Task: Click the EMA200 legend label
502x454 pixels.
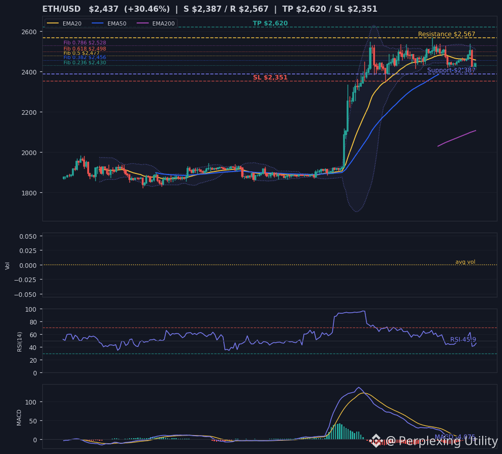Action: point(164,23)
